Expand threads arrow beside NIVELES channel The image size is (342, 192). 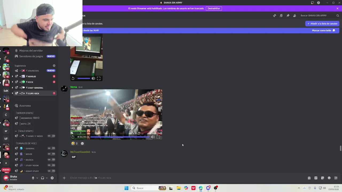(x=12, y=77)
